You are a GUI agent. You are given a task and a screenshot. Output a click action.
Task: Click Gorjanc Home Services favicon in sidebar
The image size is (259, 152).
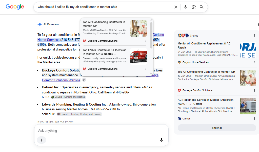tap(179, 62)
